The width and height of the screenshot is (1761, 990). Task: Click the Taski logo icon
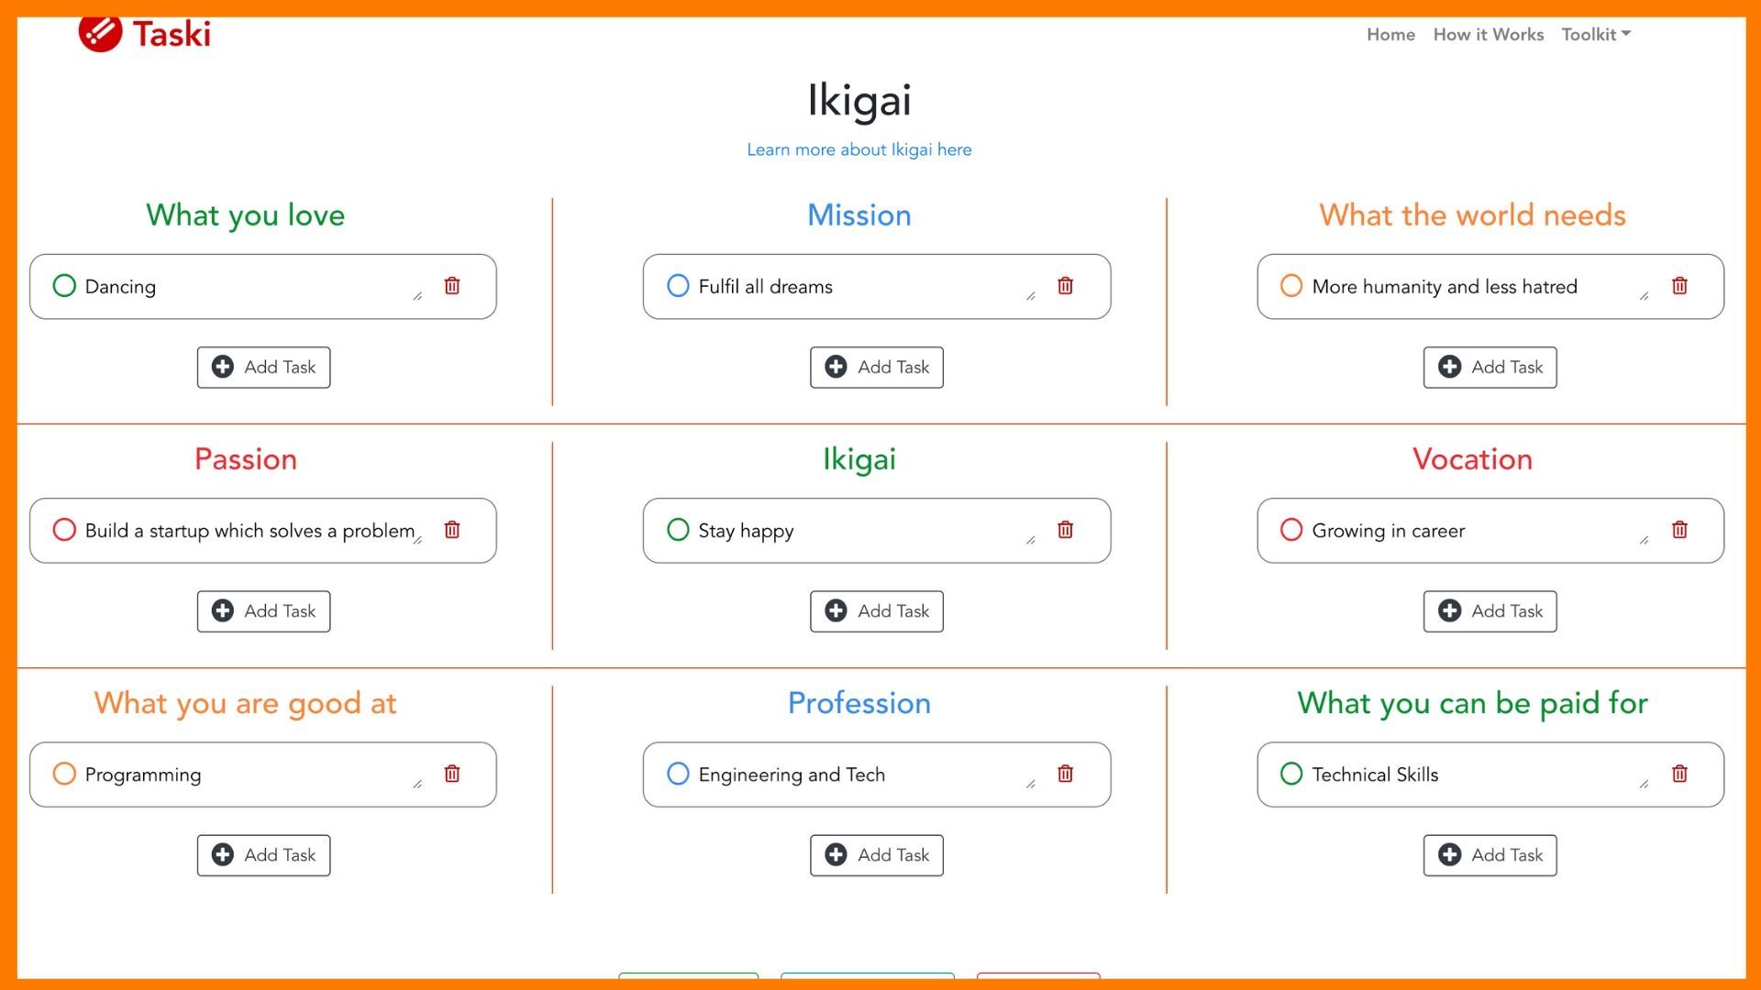(x=100, y=34)
